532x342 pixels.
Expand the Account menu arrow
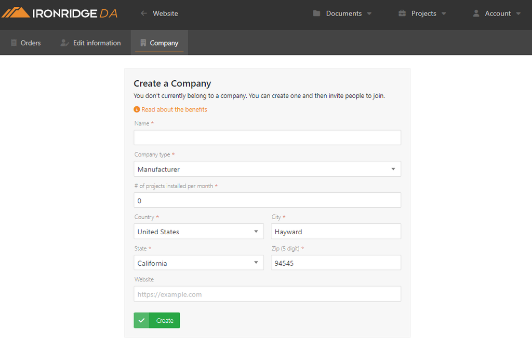[x=518, y=14]
